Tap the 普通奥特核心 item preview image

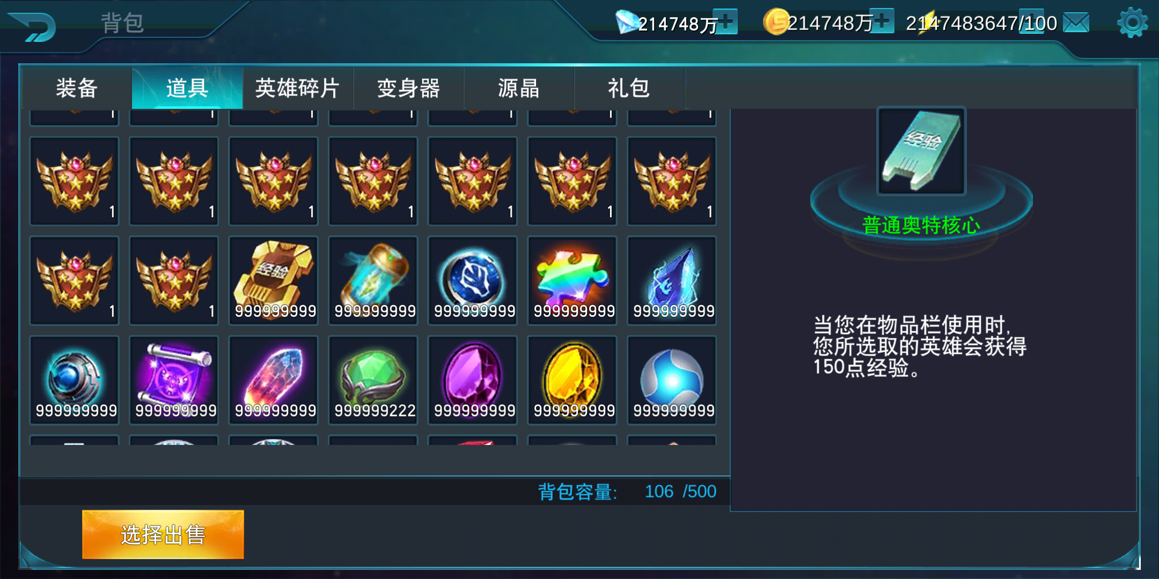(x=921, y=151)
